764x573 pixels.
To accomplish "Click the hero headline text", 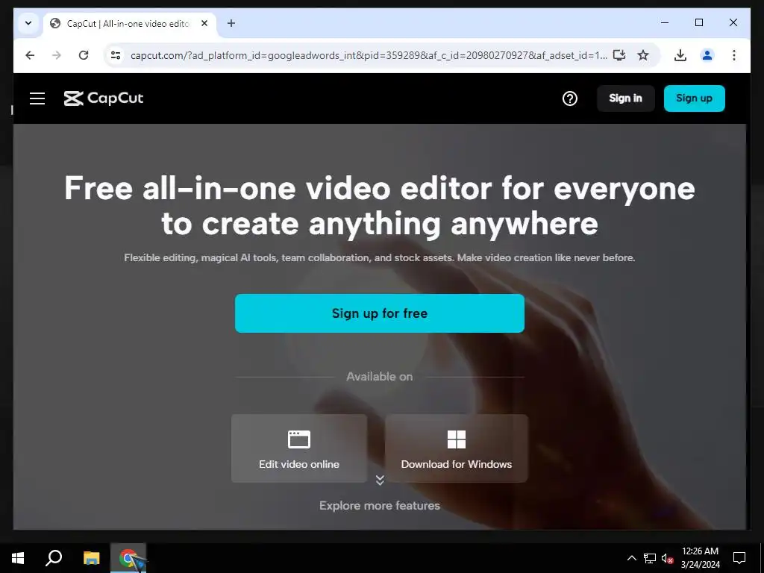I will [x=380, y=206].
